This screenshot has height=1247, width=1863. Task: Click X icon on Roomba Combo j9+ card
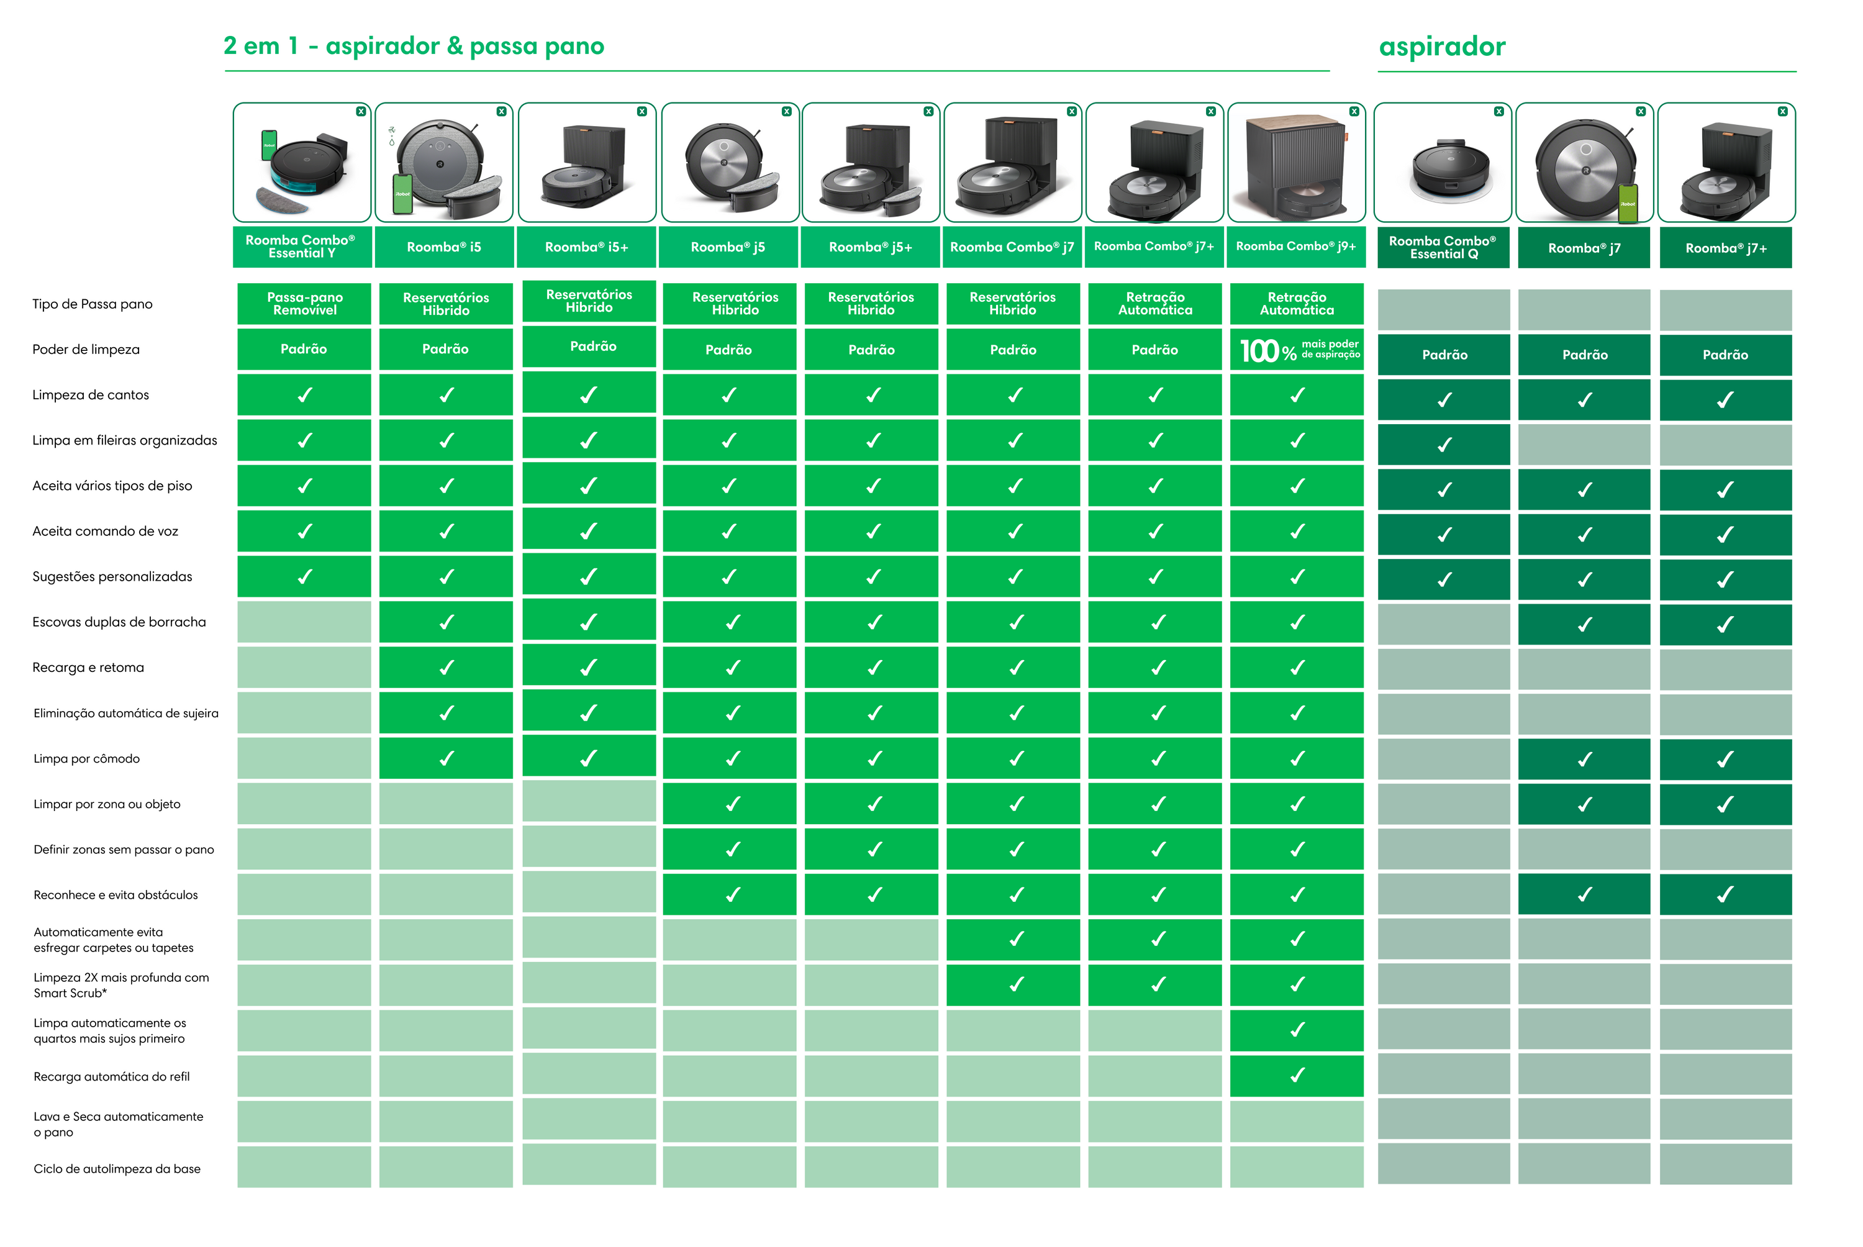1354,111
